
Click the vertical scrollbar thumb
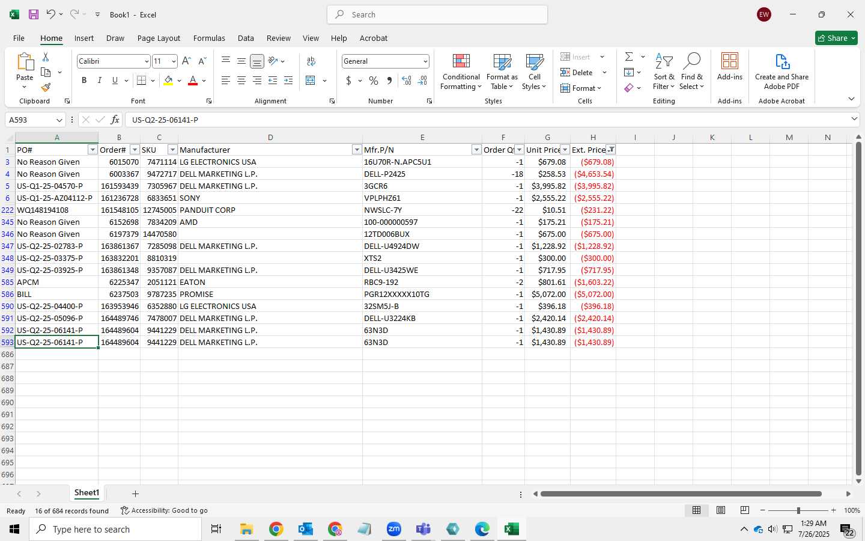[858, 309]
